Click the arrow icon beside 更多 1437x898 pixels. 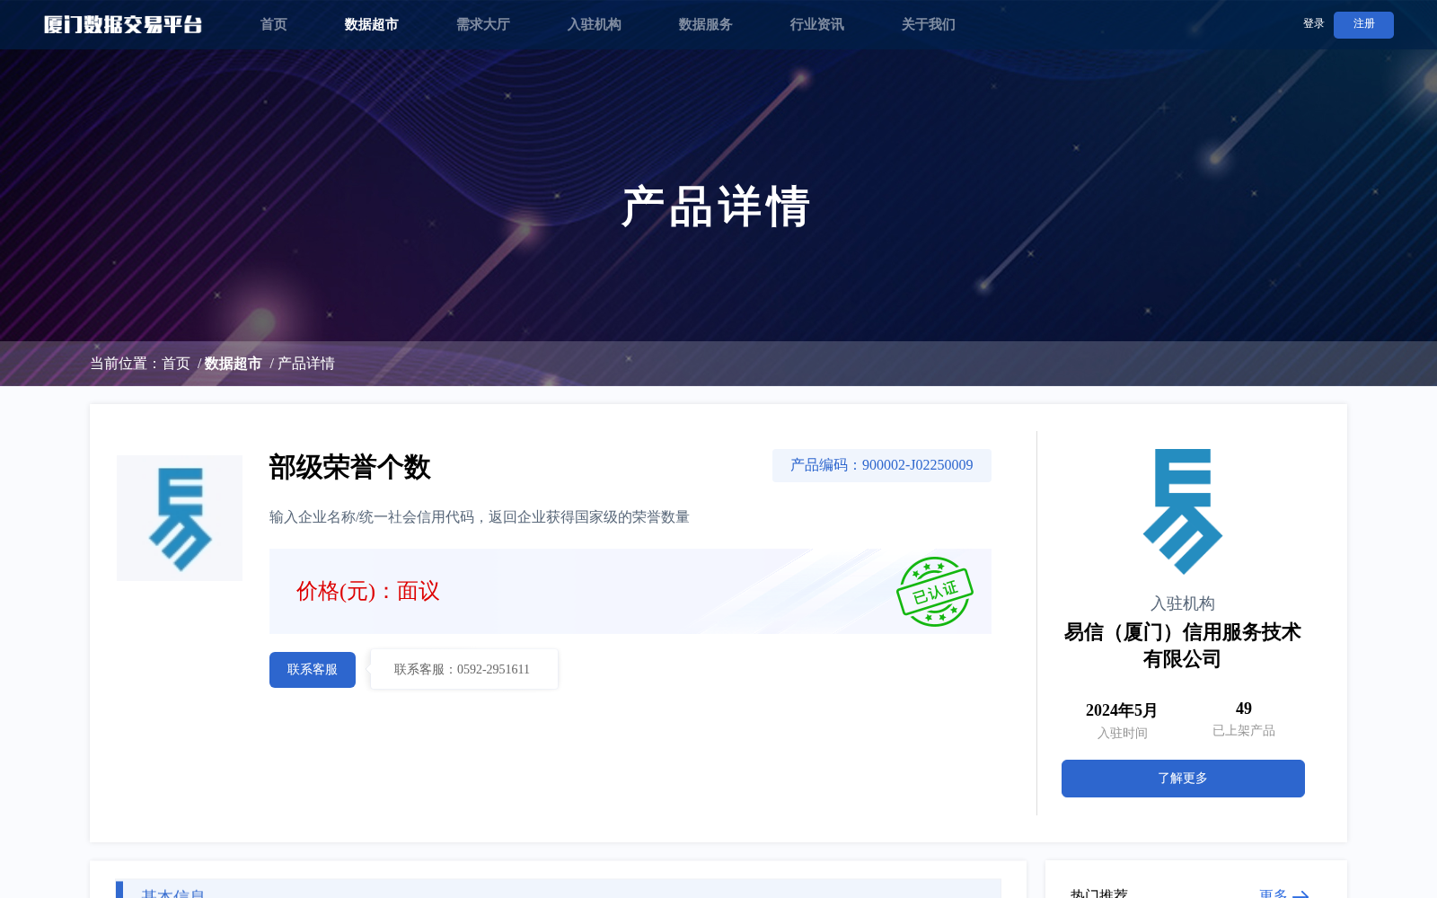1300,894
